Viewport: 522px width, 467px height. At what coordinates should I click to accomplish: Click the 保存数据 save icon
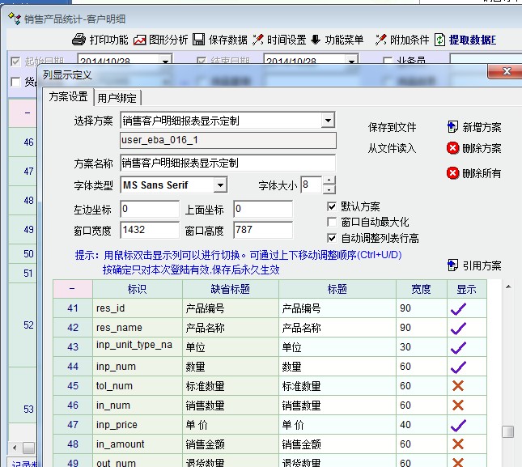[x=199, y=39]
